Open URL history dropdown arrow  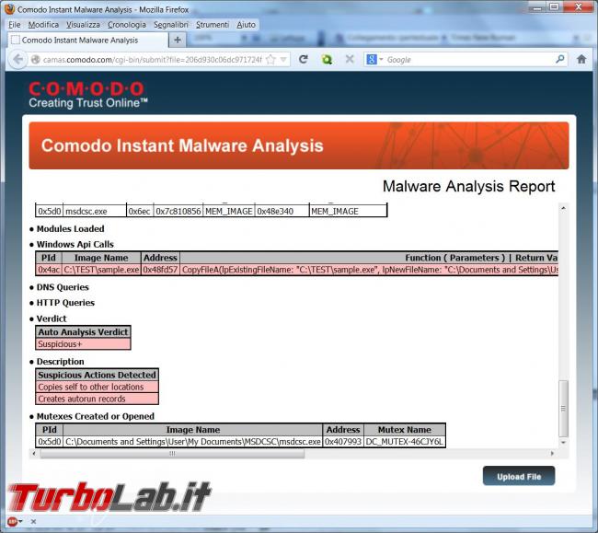tap(283, 60)
